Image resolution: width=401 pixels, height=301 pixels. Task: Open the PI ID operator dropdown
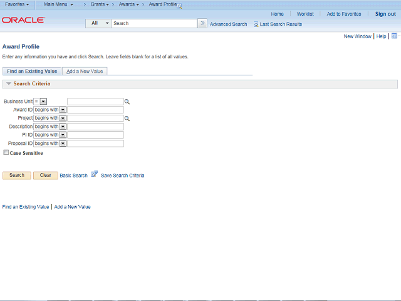[50, 135]
